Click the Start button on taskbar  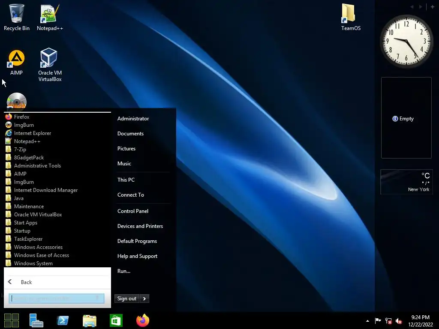[12, 320]
